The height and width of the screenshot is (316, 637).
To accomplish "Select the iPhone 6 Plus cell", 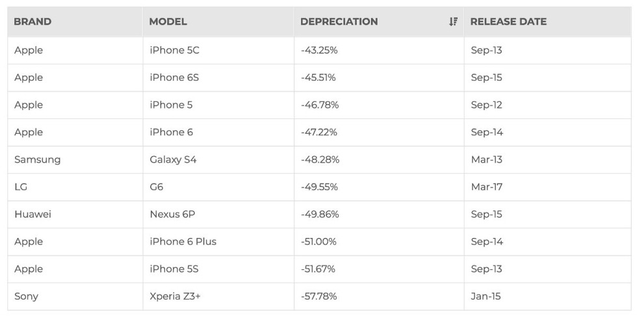I will pyautogui.click(x=183, y=241).
